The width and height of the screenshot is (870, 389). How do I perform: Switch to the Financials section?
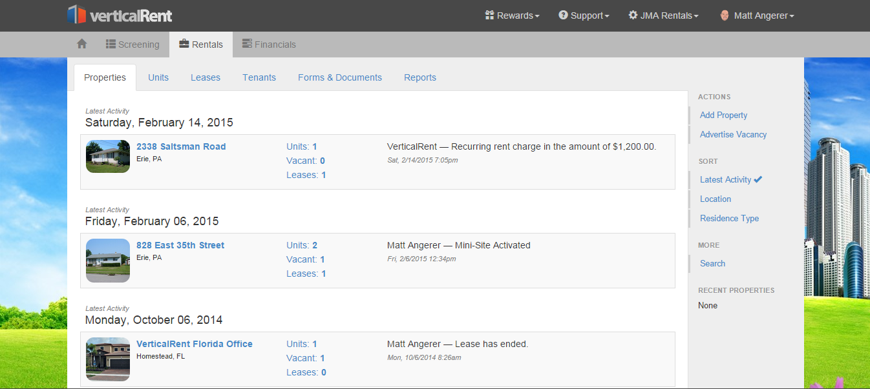click(269, 45)
